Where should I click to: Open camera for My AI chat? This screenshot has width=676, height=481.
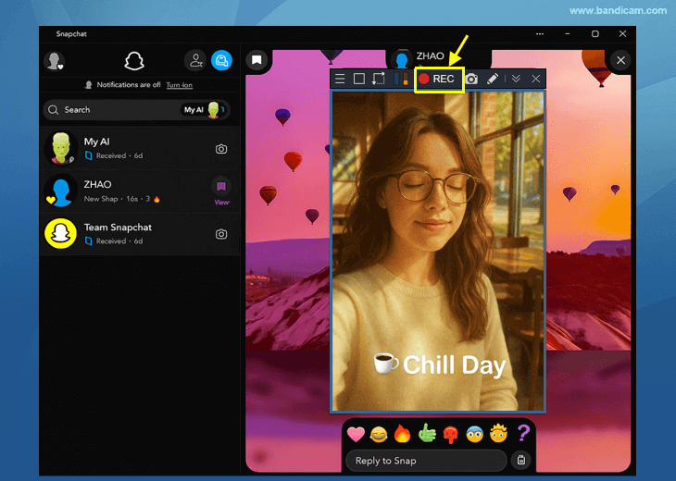tap(221, 149)
